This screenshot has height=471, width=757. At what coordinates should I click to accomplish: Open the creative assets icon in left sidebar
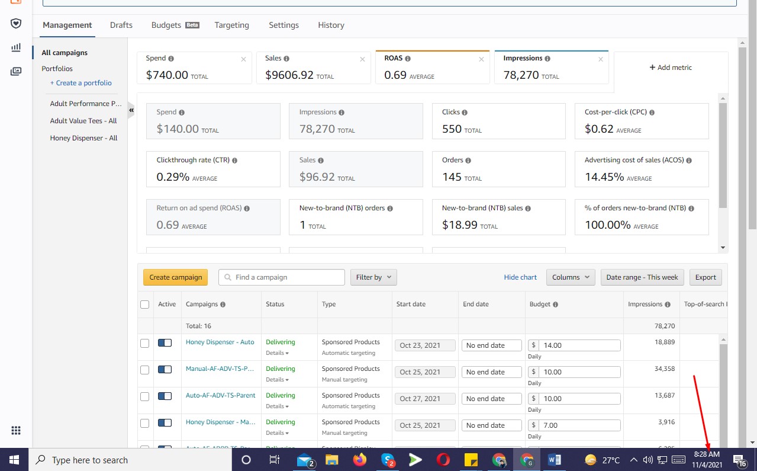(15, 71)
